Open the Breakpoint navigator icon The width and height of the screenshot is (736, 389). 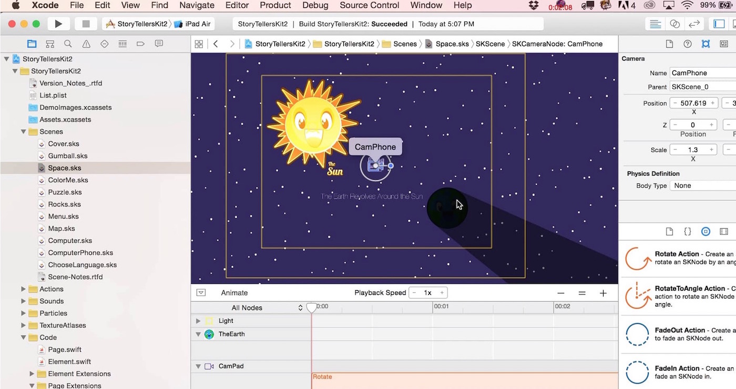pyautogui.click(x=140, y=44)
